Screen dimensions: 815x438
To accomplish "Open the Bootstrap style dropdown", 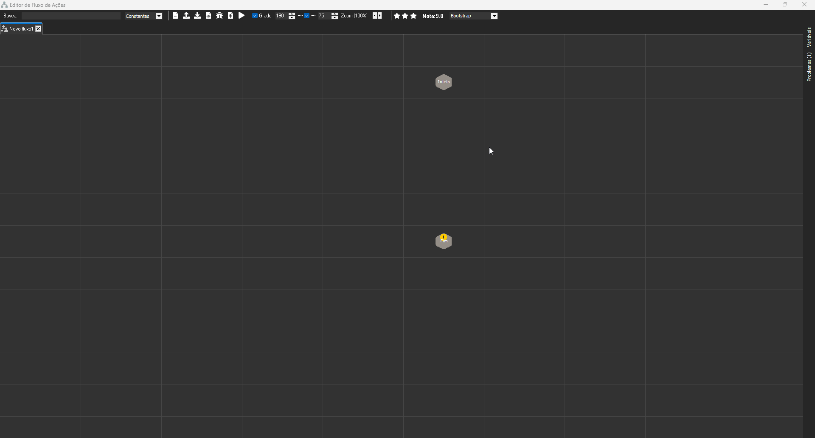I will [x=494, y=16].
